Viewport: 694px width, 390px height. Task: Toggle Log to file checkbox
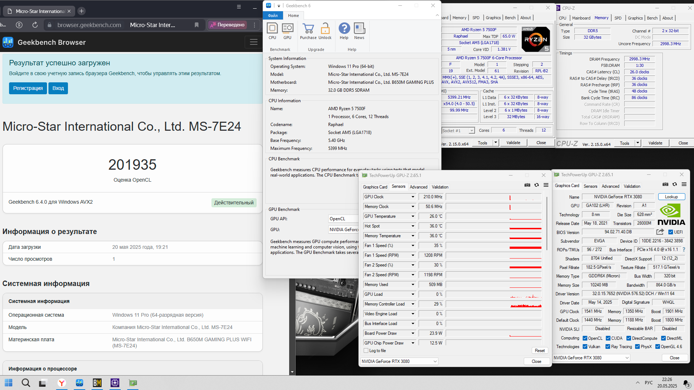point(366,351)
